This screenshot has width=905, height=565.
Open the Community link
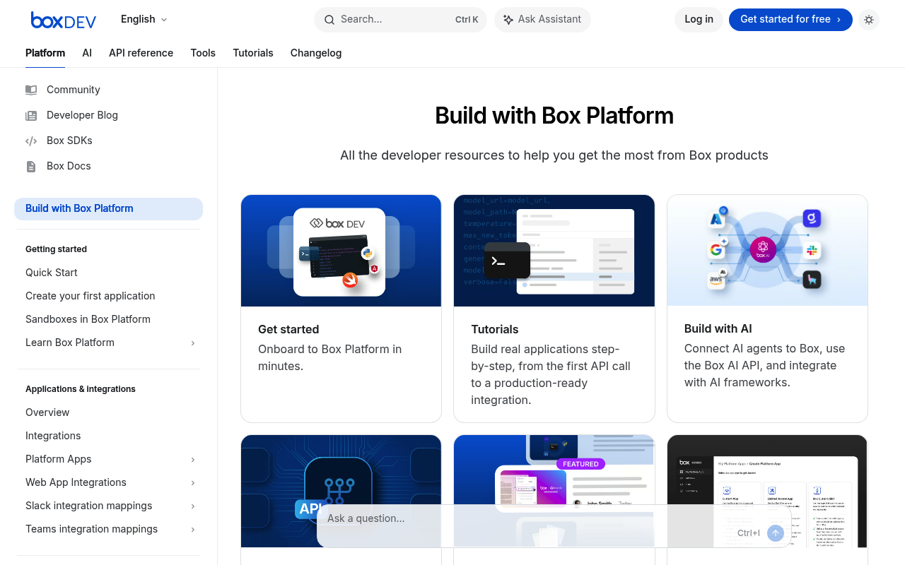[x=74, y=90]
